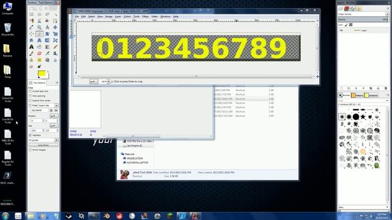The height and width of the screenshot is (220, 392).
Task: Click the yellow foreground color swatch
Action: (42, 73)
